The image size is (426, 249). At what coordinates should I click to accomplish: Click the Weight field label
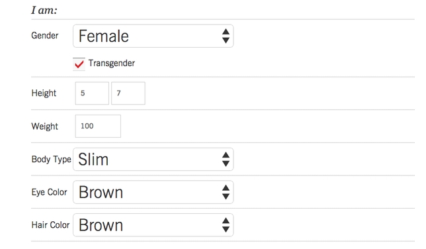tap(44, 126)
